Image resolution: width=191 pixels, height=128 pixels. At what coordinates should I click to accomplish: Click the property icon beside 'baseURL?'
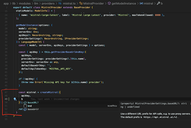pyautogui.click(x=25, y=103)
